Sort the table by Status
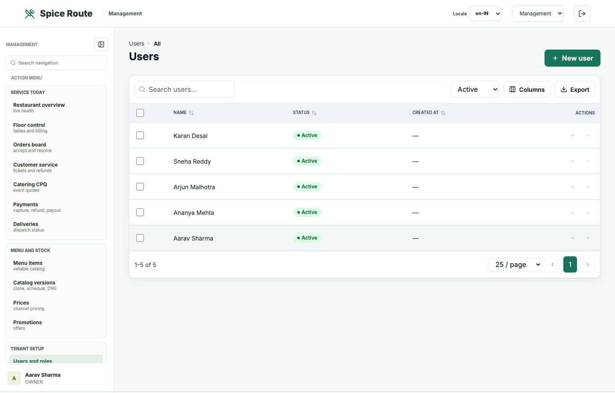 pyautogui.click(x=305, y=113)
